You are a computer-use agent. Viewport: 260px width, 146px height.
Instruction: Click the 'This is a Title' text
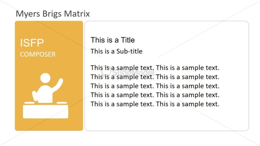tap(113, 40)
